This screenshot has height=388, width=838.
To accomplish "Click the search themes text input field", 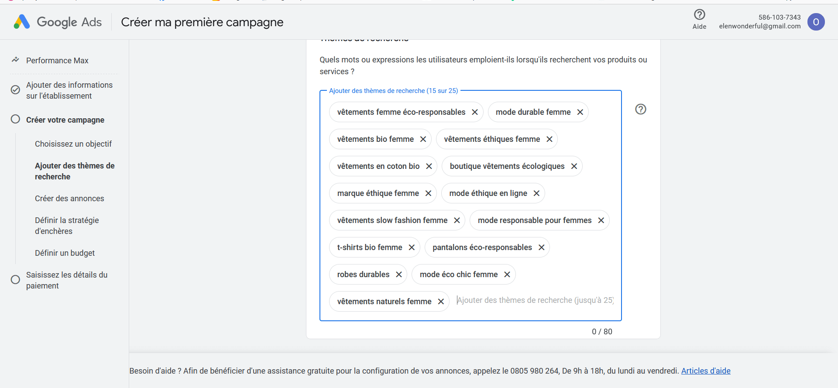I will coord(535,300).
